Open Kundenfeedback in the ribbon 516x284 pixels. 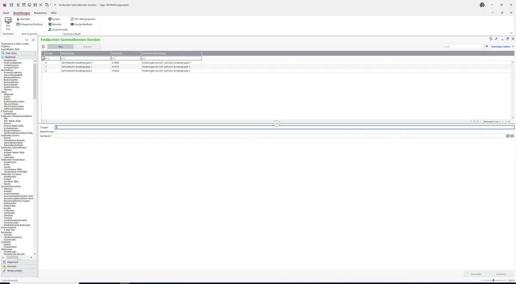[81, 24]
